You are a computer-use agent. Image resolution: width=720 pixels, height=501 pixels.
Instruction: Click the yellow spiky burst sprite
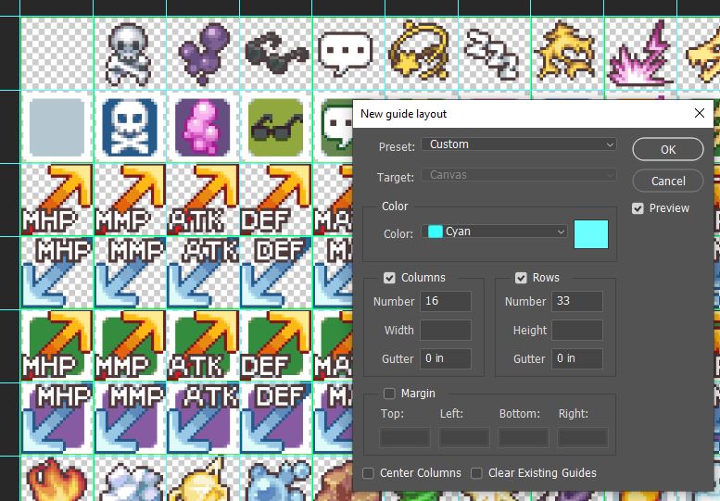tap(565, 51)
